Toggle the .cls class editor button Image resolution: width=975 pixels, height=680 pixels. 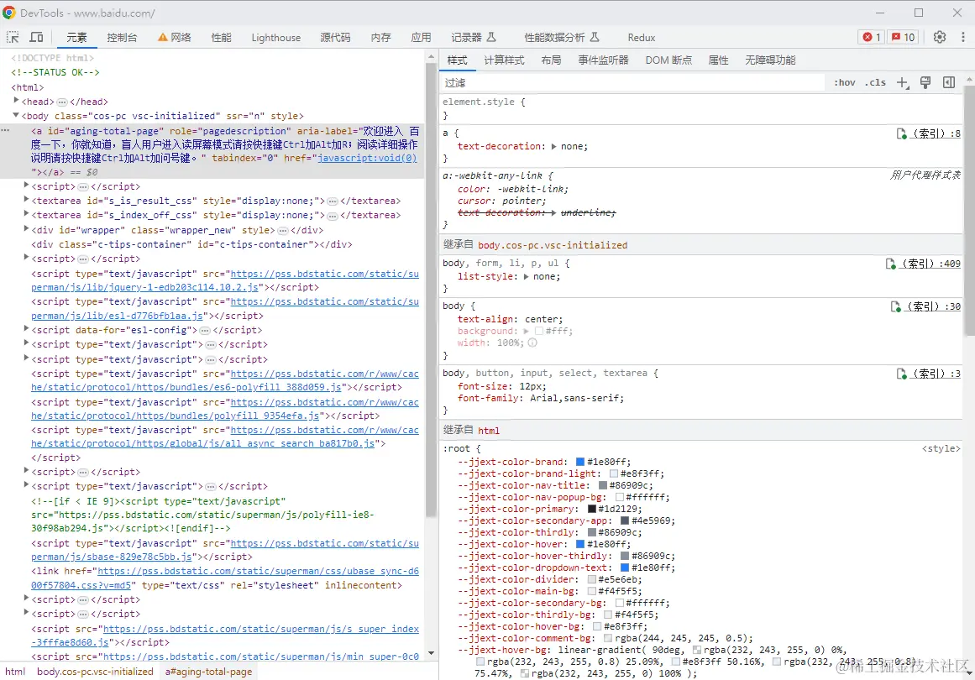875,82
